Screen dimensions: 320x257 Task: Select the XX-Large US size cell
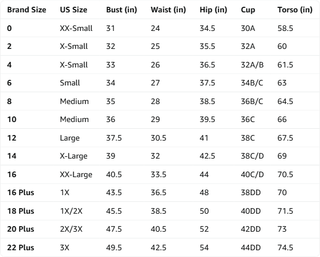coord(76,174)
